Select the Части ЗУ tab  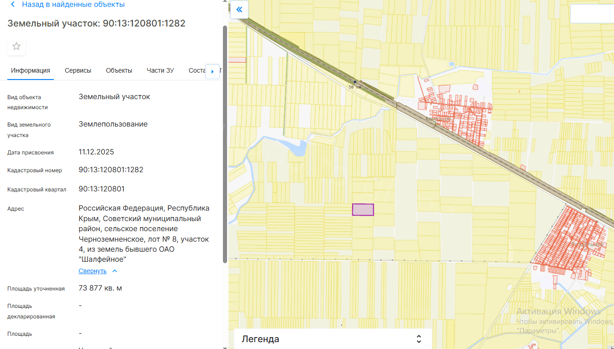160,70
